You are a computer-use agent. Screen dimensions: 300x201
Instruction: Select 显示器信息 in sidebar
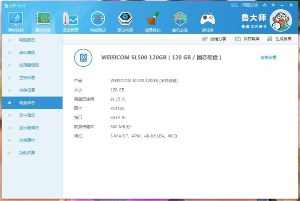coord(32,127)
